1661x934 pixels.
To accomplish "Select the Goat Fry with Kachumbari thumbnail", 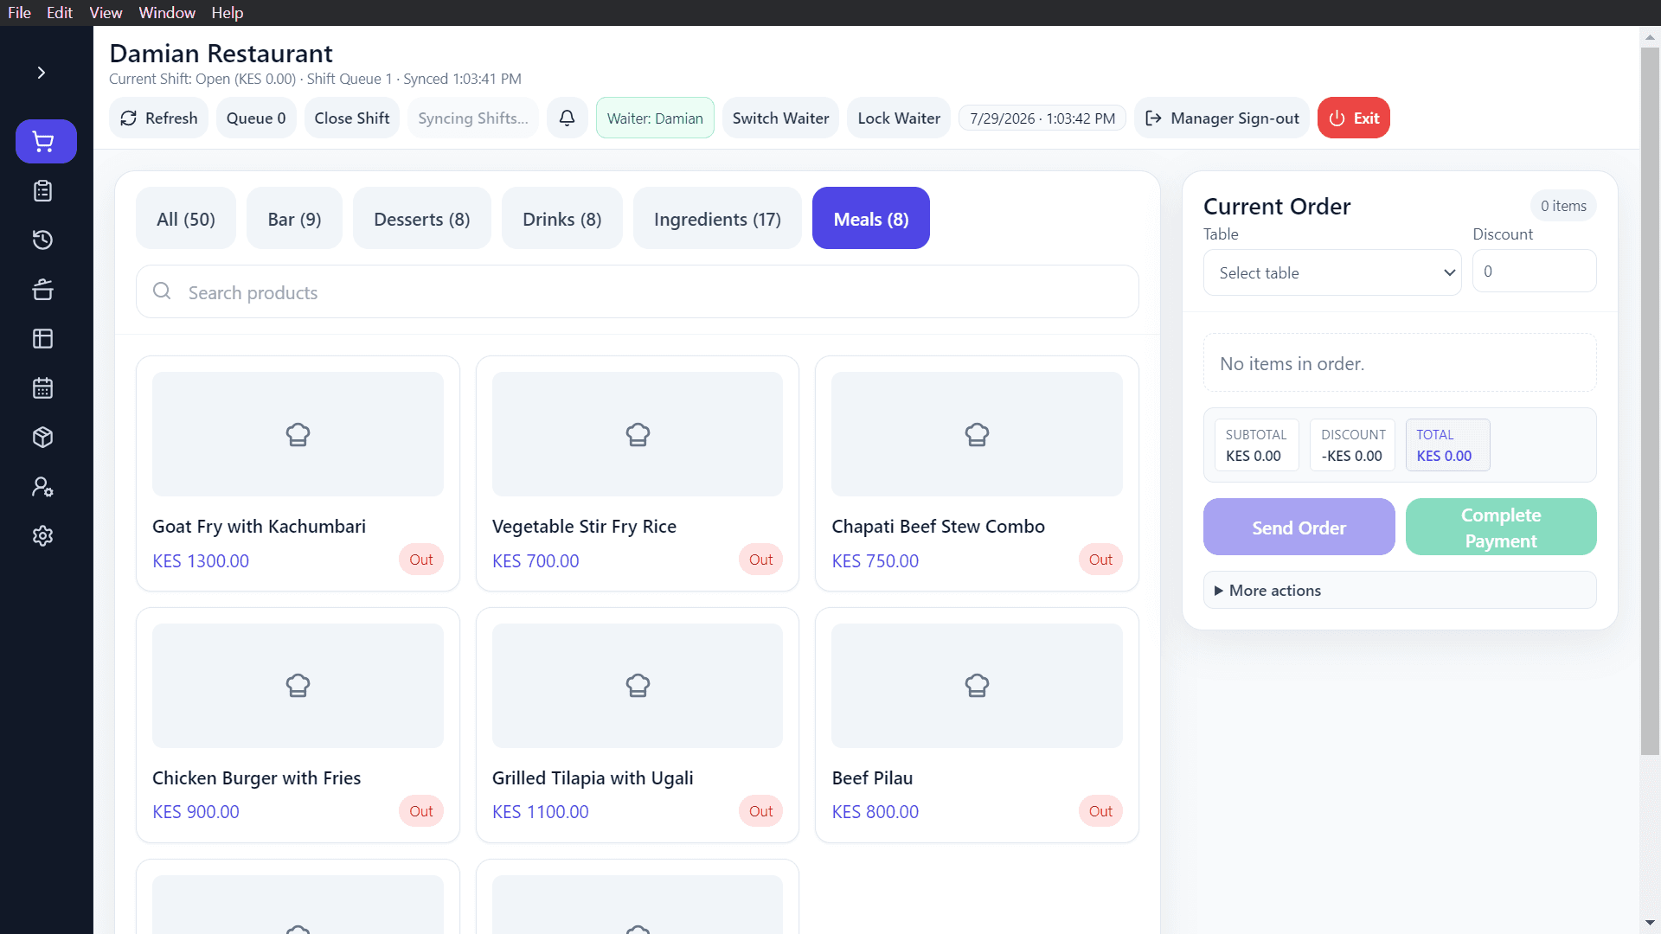I will pos(298,434).
